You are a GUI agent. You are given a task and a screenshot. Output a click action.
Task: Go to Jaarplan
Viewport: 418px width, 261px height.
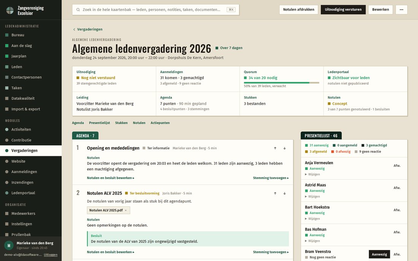(31, 56)
